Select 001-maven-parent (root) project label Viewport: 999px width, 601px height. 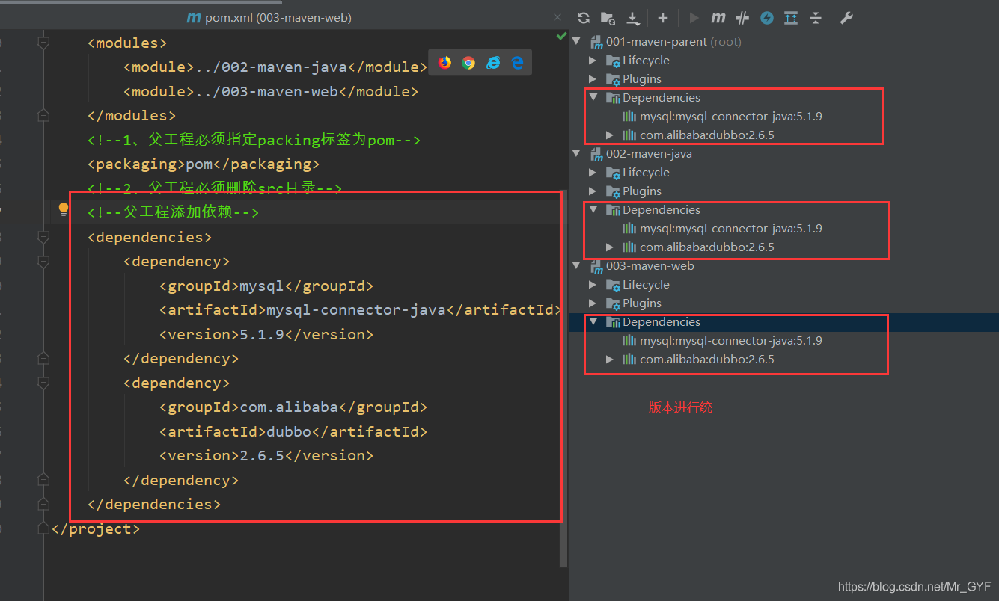[x=673, y=41]
